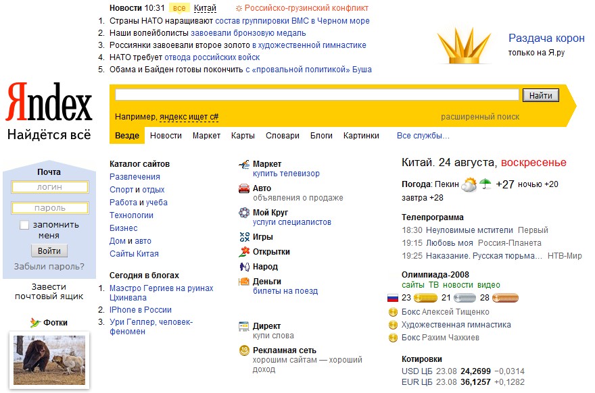Click билеты на поезд link

285,291
